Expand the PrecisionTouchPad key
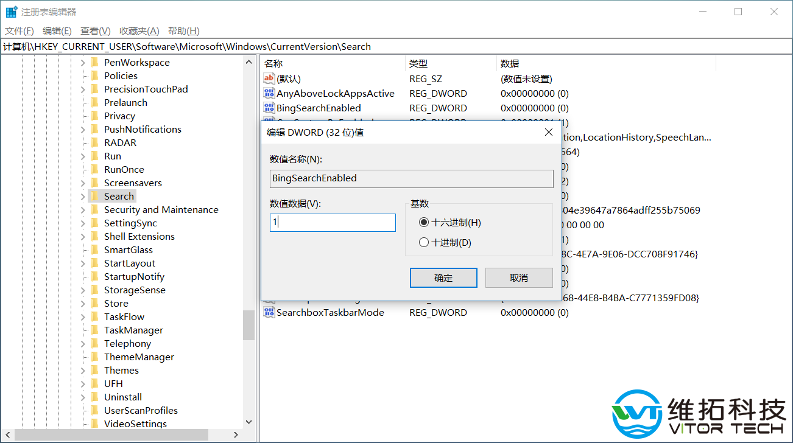The height and width of the screenshot is (443, 793). [x=83, y=89]
